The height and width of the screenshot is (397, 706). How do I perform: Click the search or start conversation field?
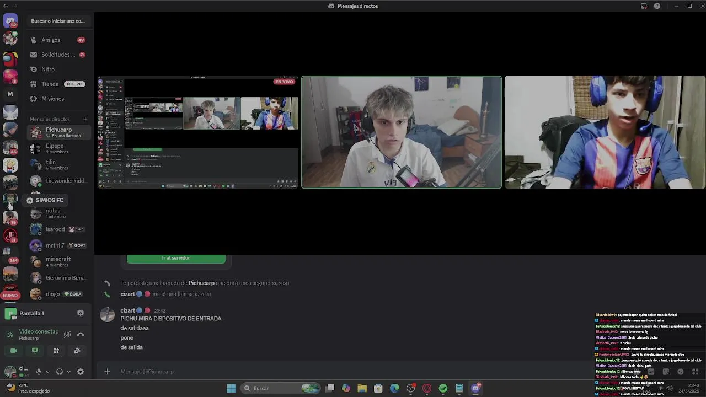(58, 21)
